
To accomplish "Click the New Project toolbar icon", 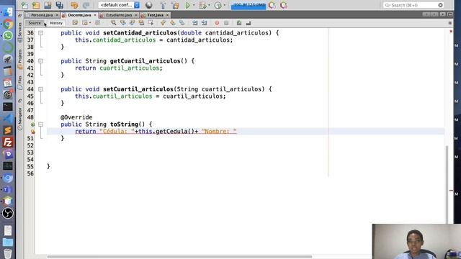I will pos(36,5).
